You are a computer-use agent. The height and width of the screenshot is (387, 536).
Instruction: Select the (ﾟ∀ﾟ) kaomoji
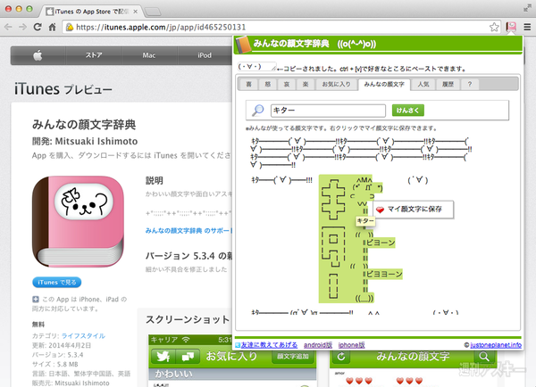point(418,180)
